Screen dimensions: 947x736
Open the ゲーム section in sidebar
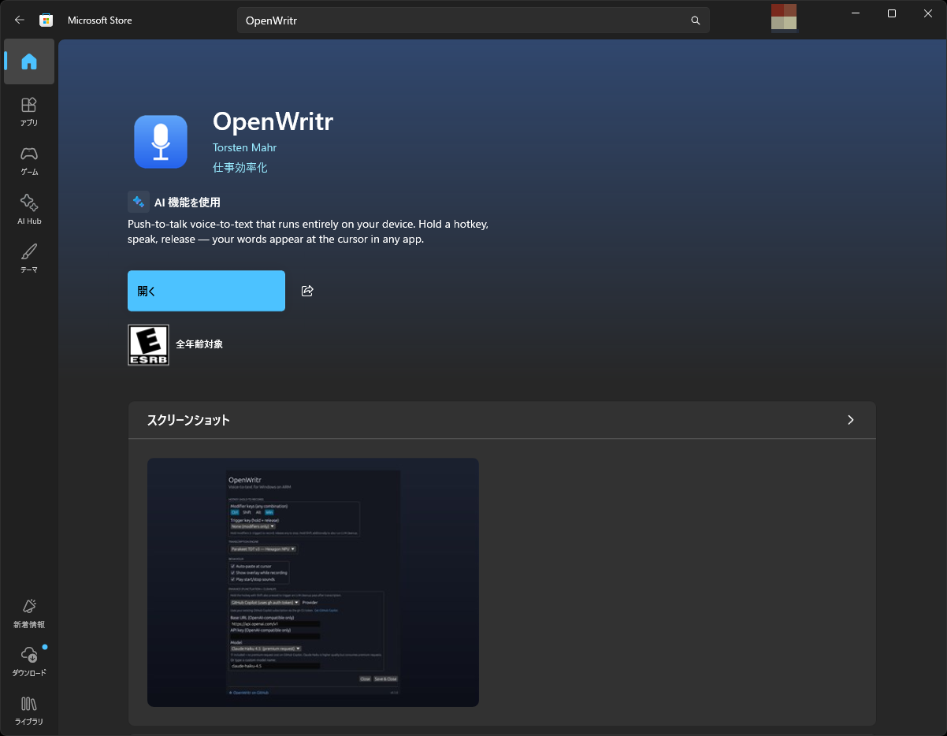pyautogui.click(x=29, y=160)
